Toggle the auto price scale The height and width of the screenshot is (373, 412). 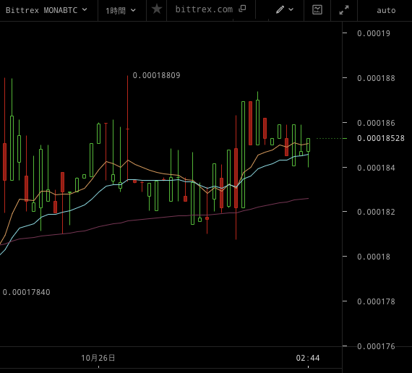coord(386,11)
